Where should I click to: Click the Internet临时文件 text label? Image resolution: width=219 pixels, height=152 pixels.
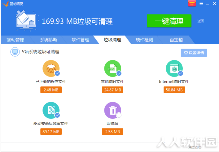click(174, 82)
